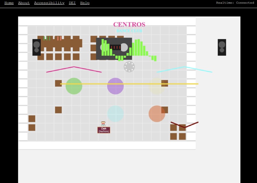Viewport: 257px width, 183px height.
Task: Go to the Accessibility link
Action: [x=49, y=3]
